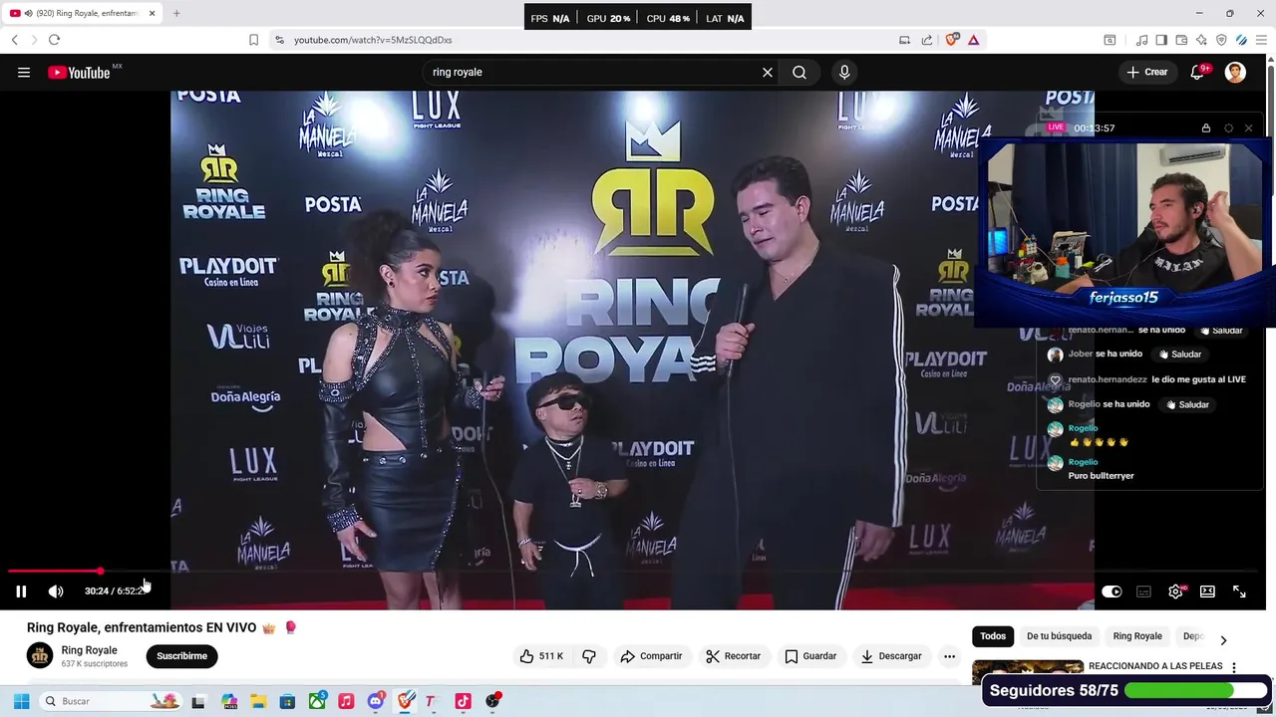The height and width of the screenshot is (717, 1276).
Task: Show more filter chips with right arrow
Action: point(1223,640)
